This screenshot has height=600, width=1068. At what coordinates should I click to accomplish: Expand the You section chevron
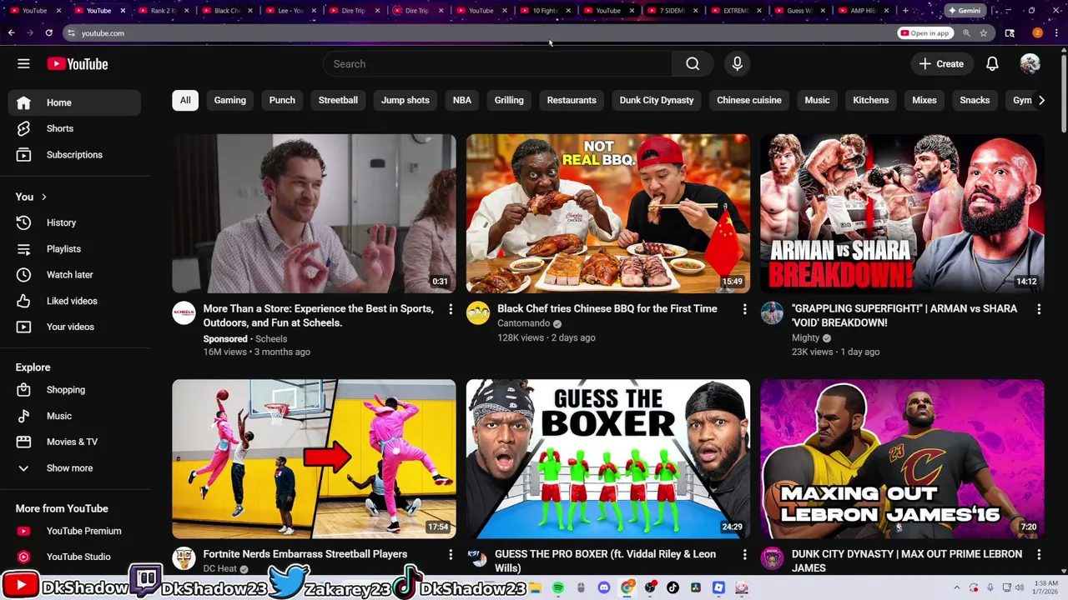pos(43,197)
